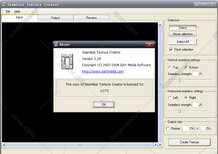Choose the Left horizontal seamless option
218x154 pixels.
coord(170,98)
